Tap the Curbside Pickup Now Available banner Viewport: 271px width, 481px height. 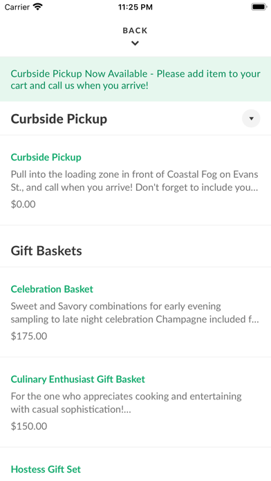135,79
